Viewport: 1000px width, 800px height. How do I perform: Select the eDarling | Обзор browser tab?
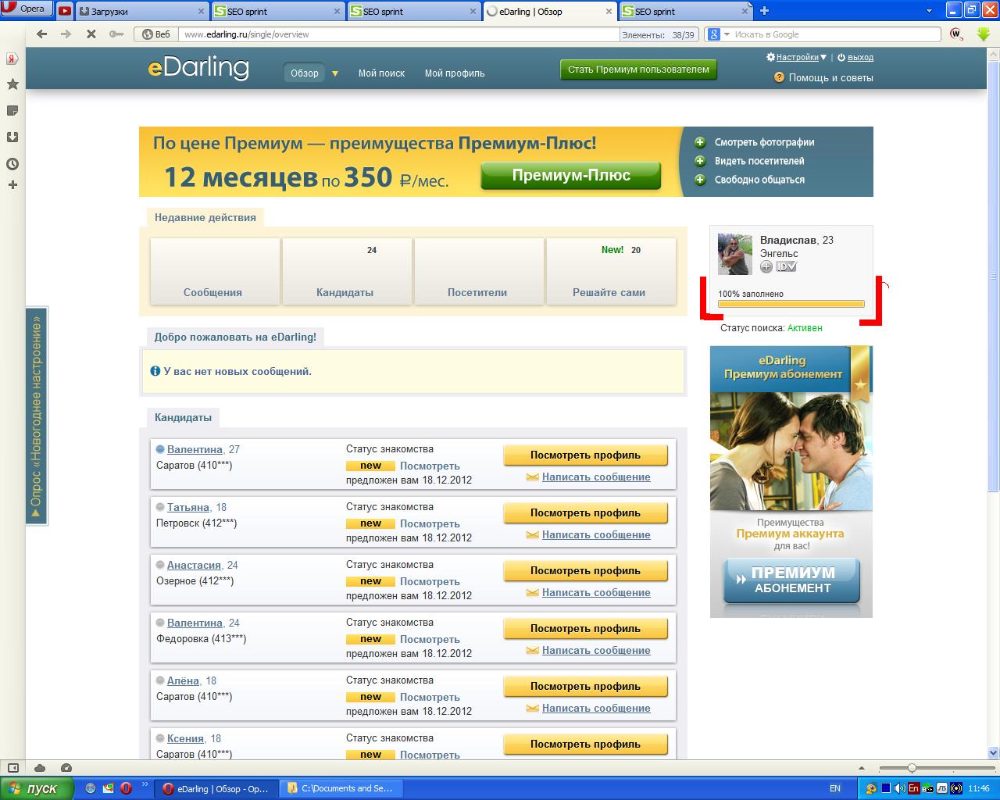(x=550, y=12)
